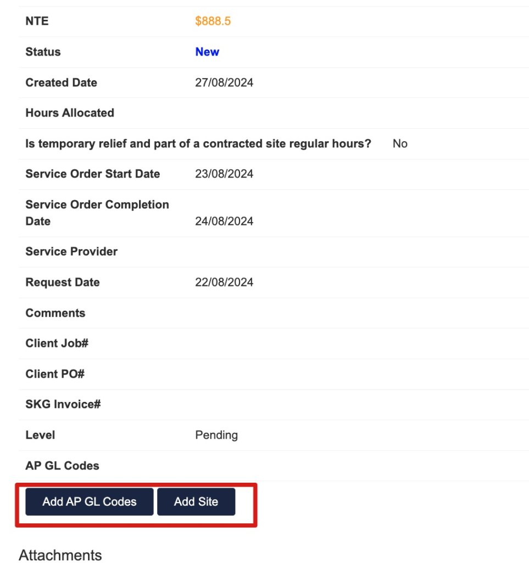Select the Request Date value 22/08/2024
This screenshot has height=563, width=529.
[x=224, y=282]
